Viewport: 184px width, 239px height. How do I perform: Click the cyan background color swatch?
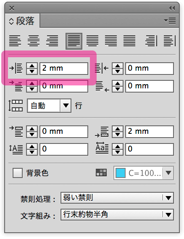coord(121,173)
